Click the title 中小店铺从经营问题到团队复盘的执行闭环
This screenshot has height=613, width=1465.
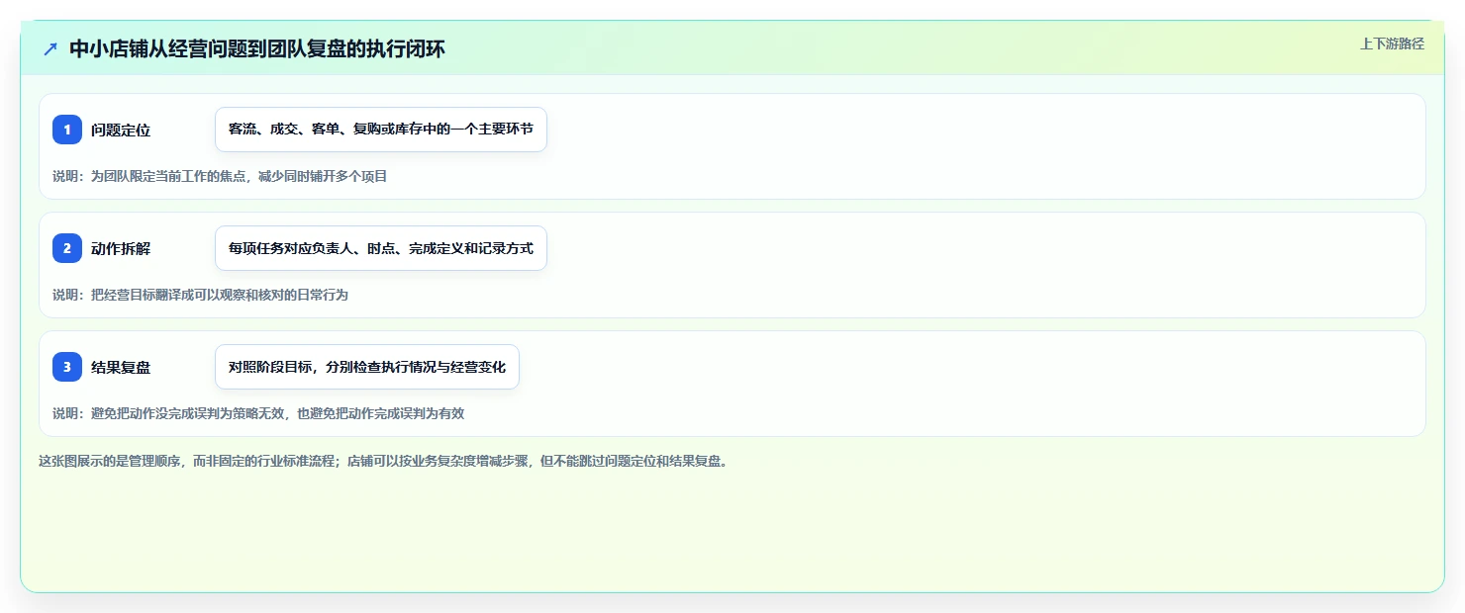pyautogui.click(x=257, y=48)
